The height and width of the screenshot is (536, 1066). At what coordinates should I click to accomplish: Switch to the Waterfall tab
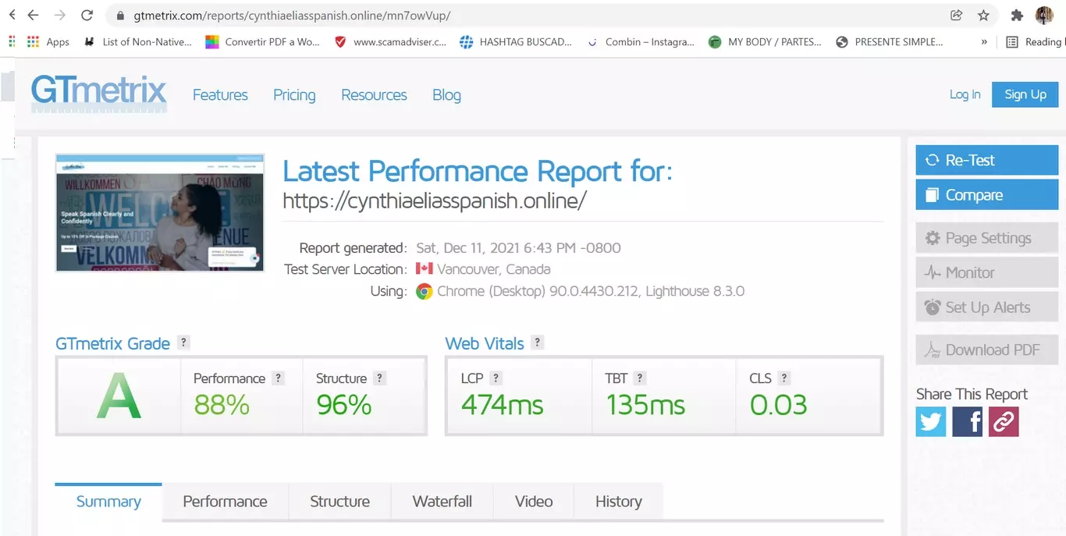coord(442,502)
